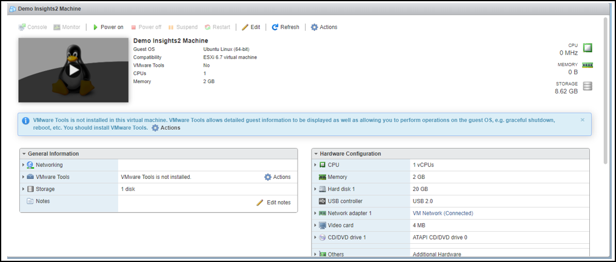Select 'Additional Hardware' text in Others row
This screenshot has height=262, width=616.
click(x=437, y=254)
